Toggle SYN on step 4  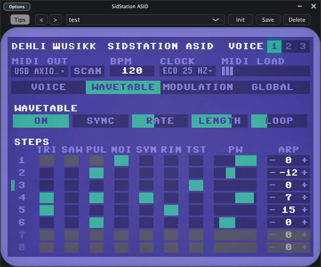click(x=146, y=198)
